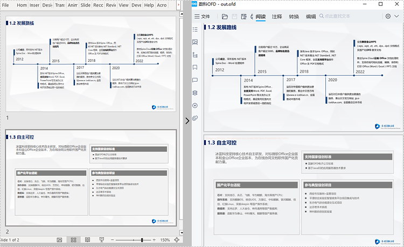Click the 150% zoom level

(x=165, y=240)
